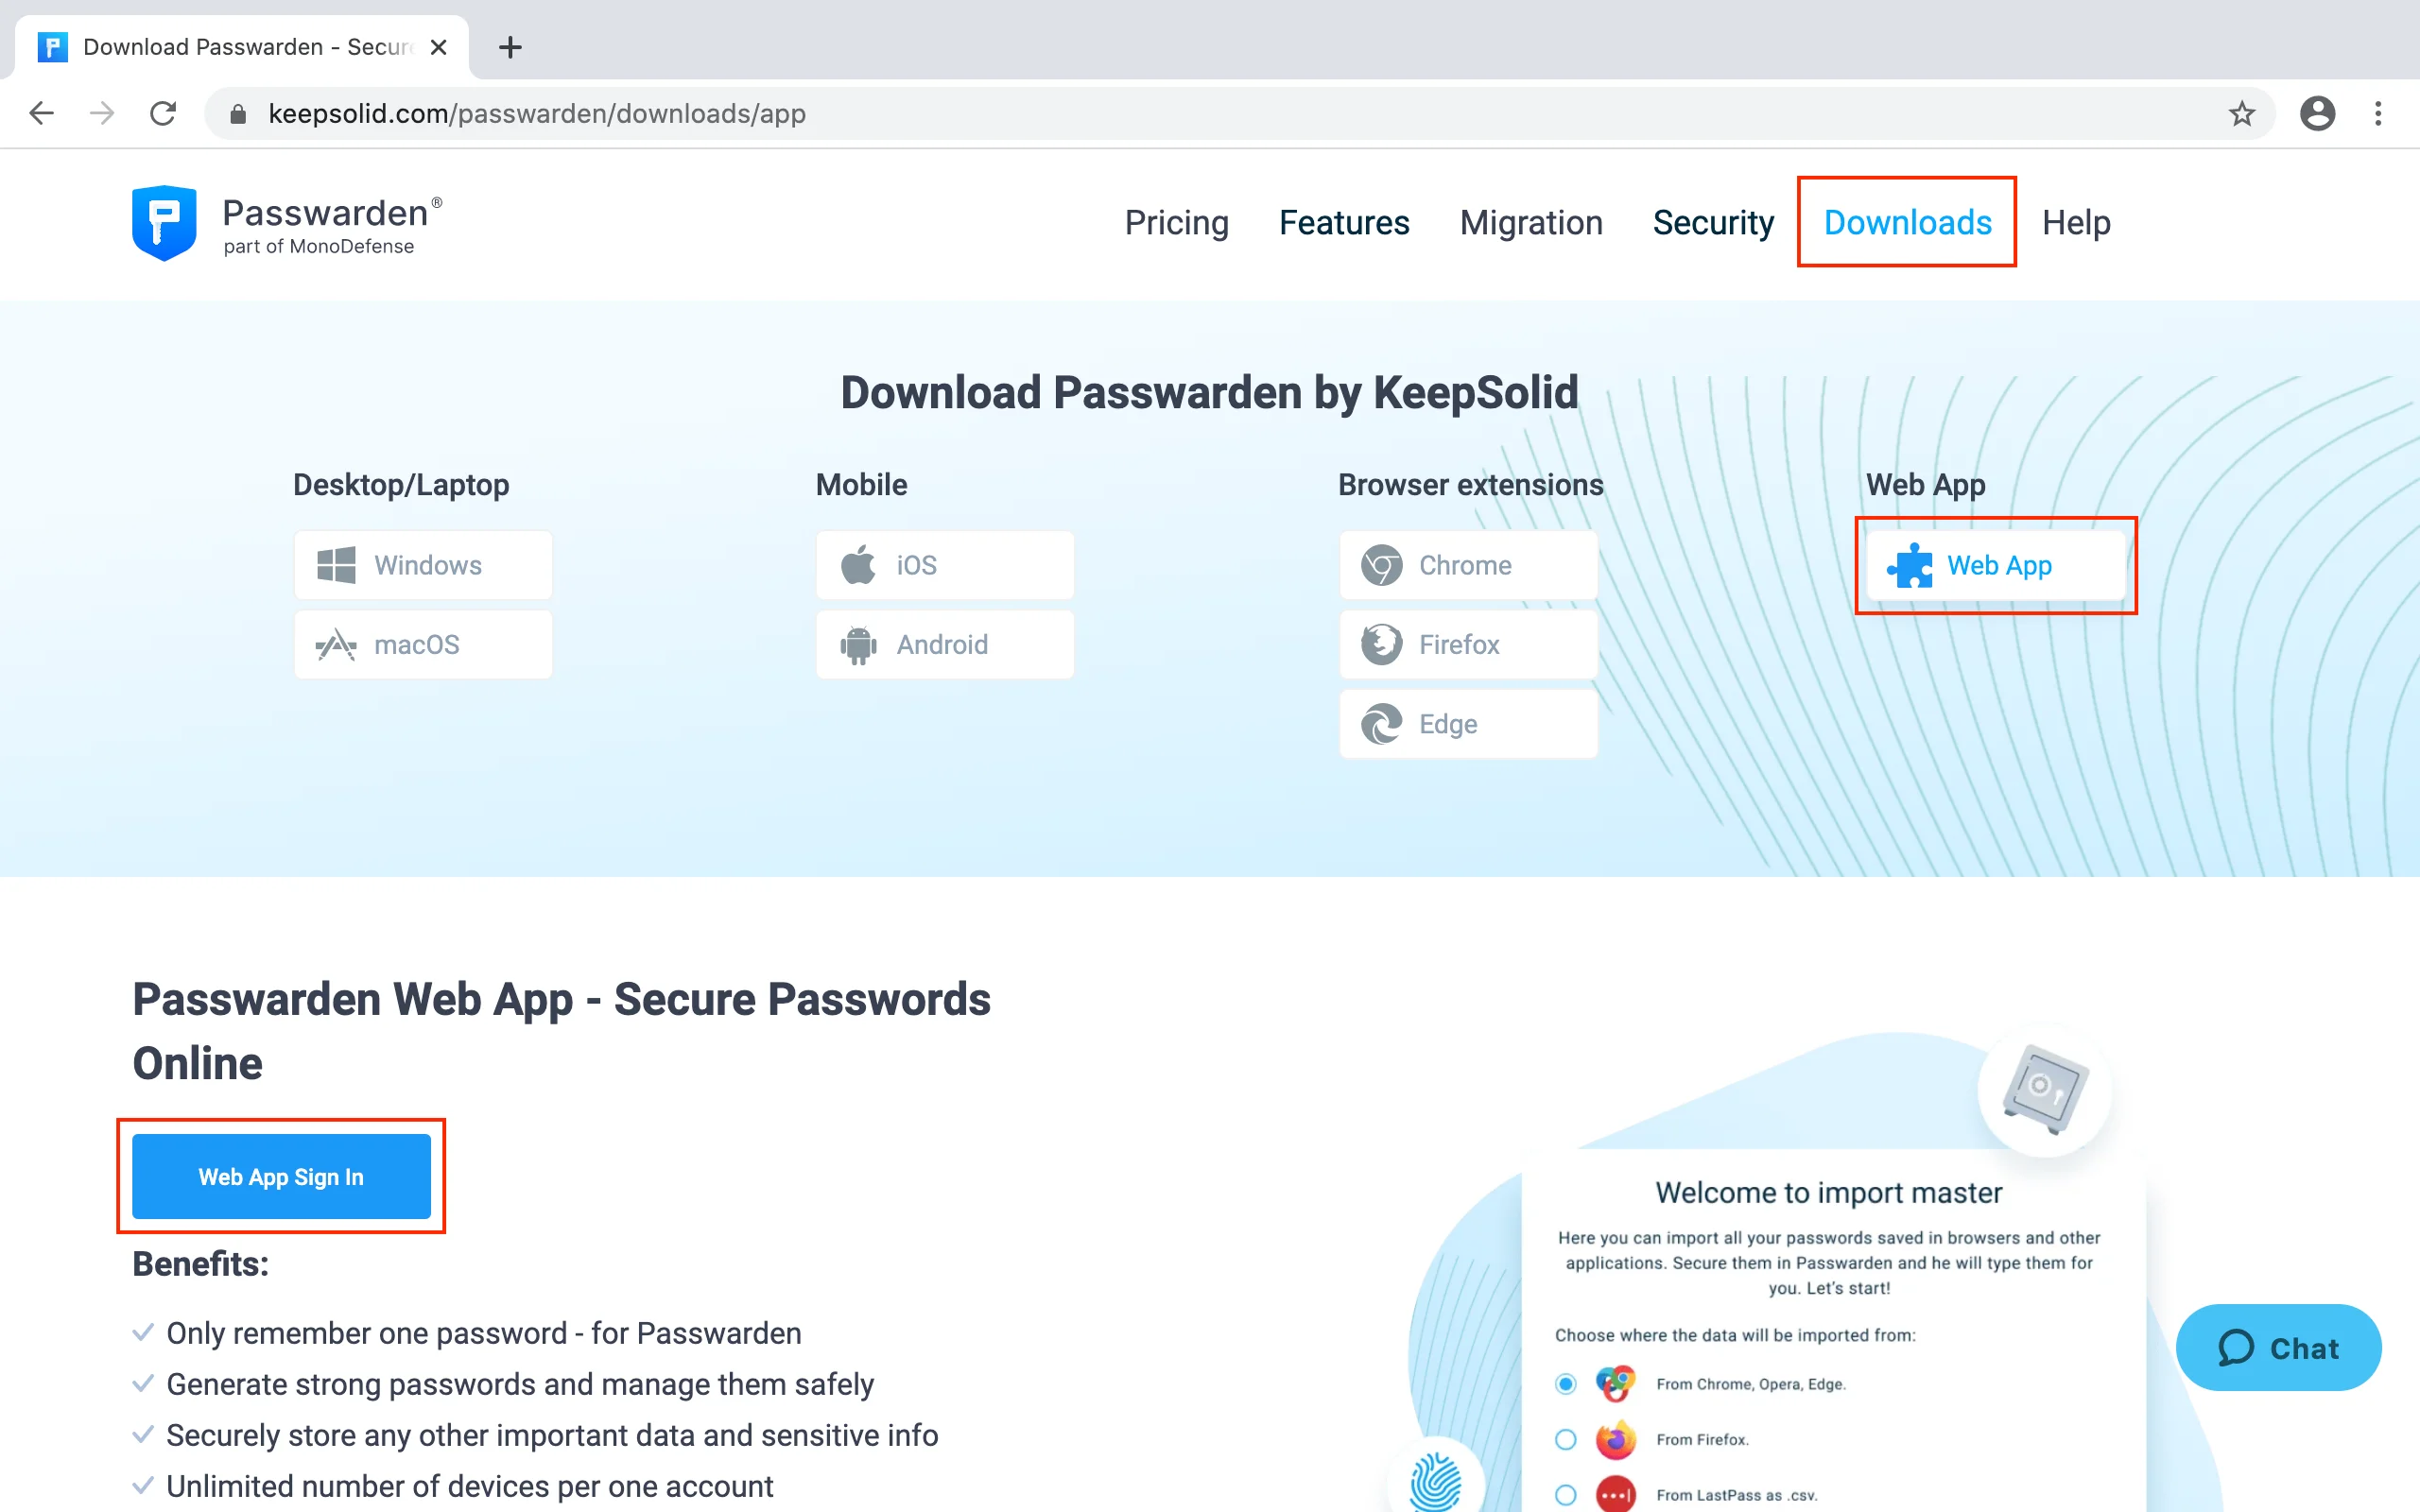Click the Passwarden shield logo
The image size is (2420, 1512).
pos(164,223)
